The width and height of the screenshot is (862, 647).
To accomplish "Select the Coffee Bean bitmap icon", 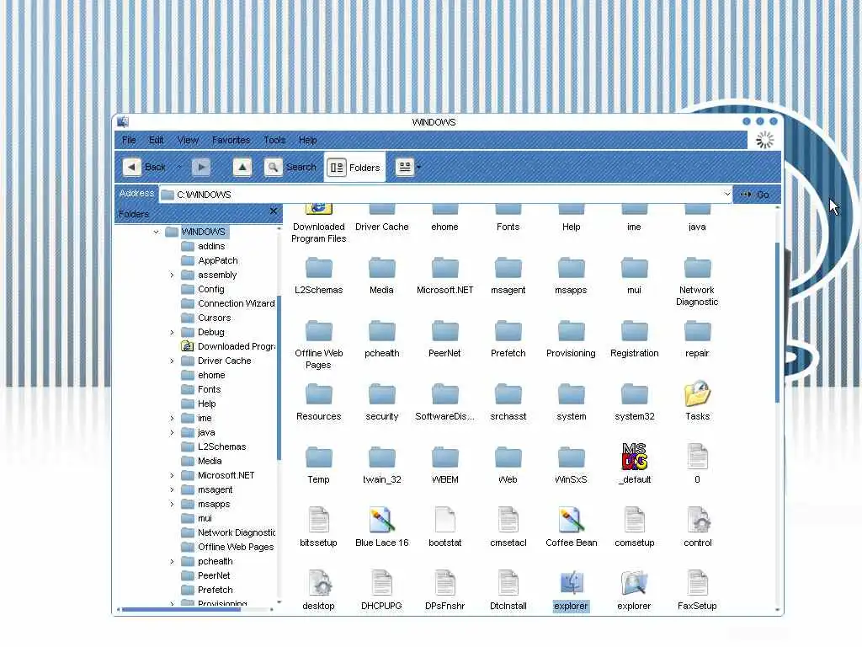I will pos(572,527).
